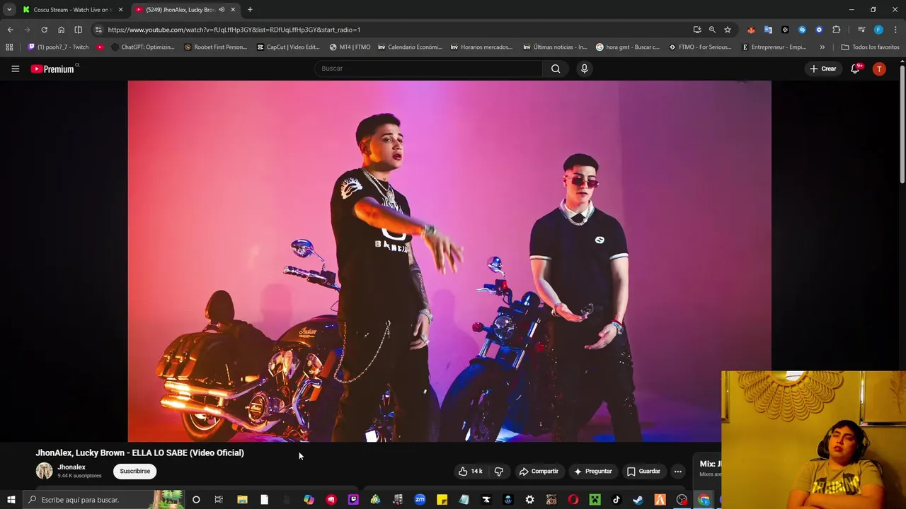Switch to the Coscu Stream tab
Image resolution: width=906 pixels, height=509 pixels.
73,10
